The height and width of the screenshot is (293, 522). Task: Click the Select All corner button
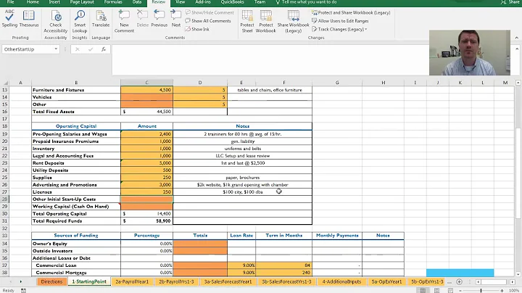click(x=5, y=83)
